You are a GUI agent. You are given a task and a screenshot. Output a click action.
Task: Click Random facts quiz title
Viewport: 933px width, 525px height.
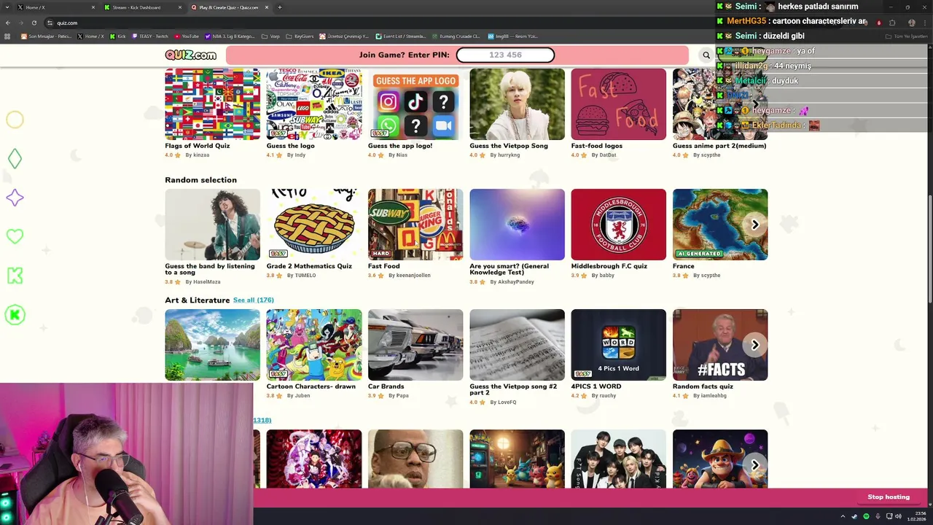point(703,386)
